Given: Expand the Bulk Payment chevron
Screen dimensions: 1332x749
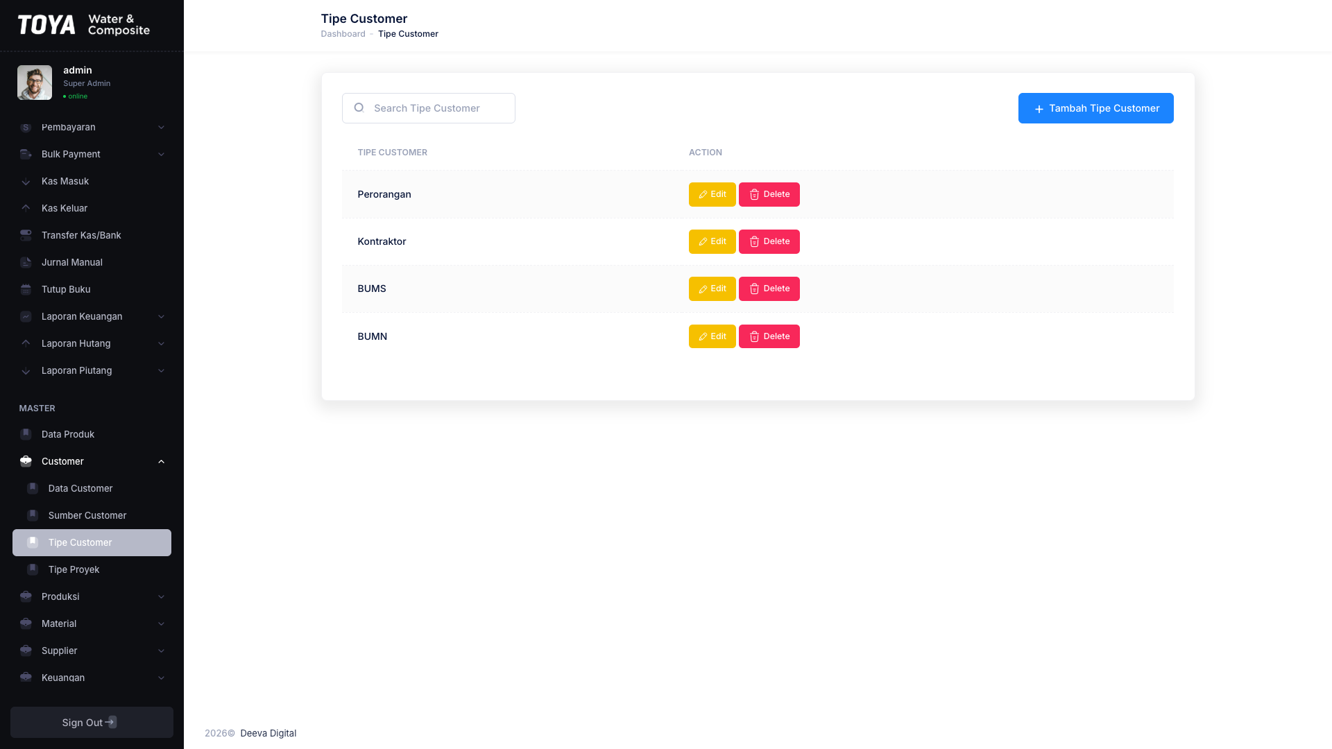Looking at the screenshot, I should pyautogui.click(x=161, y=154).
